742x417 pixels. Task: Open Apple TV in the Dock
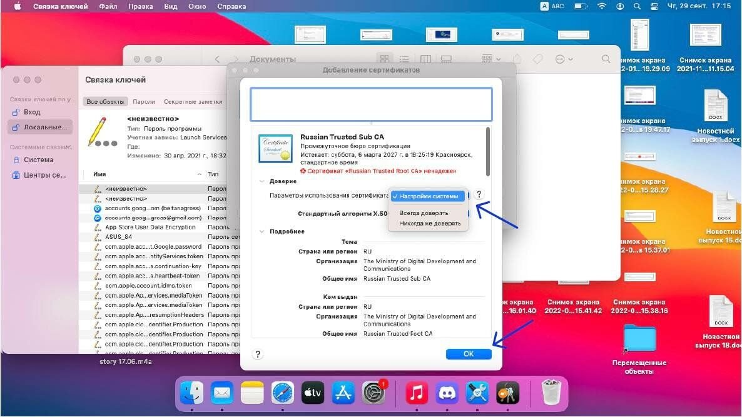coord(313,393)
